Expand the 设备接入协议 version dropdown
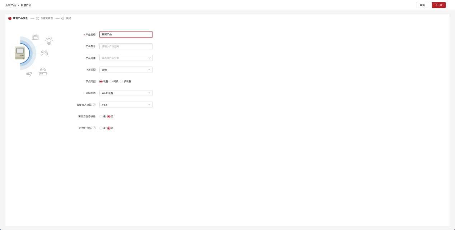 pos(126,105)
